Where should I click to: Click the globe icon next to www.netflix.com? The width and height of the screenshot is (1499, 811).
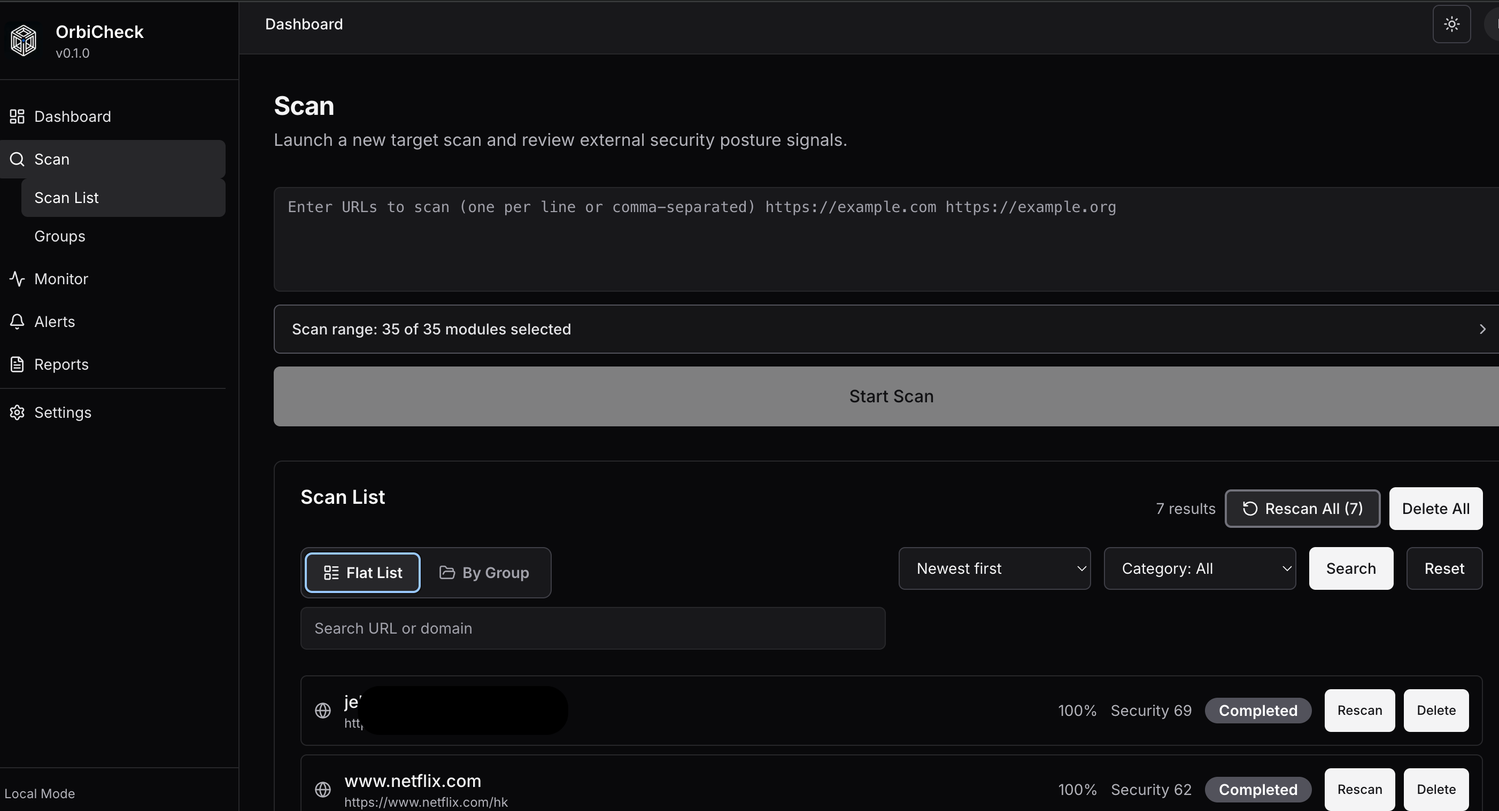coord(323,790)
